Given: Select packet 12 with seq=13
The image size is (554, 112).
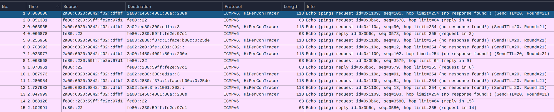Looking at the screenshot, I should 277,88.
